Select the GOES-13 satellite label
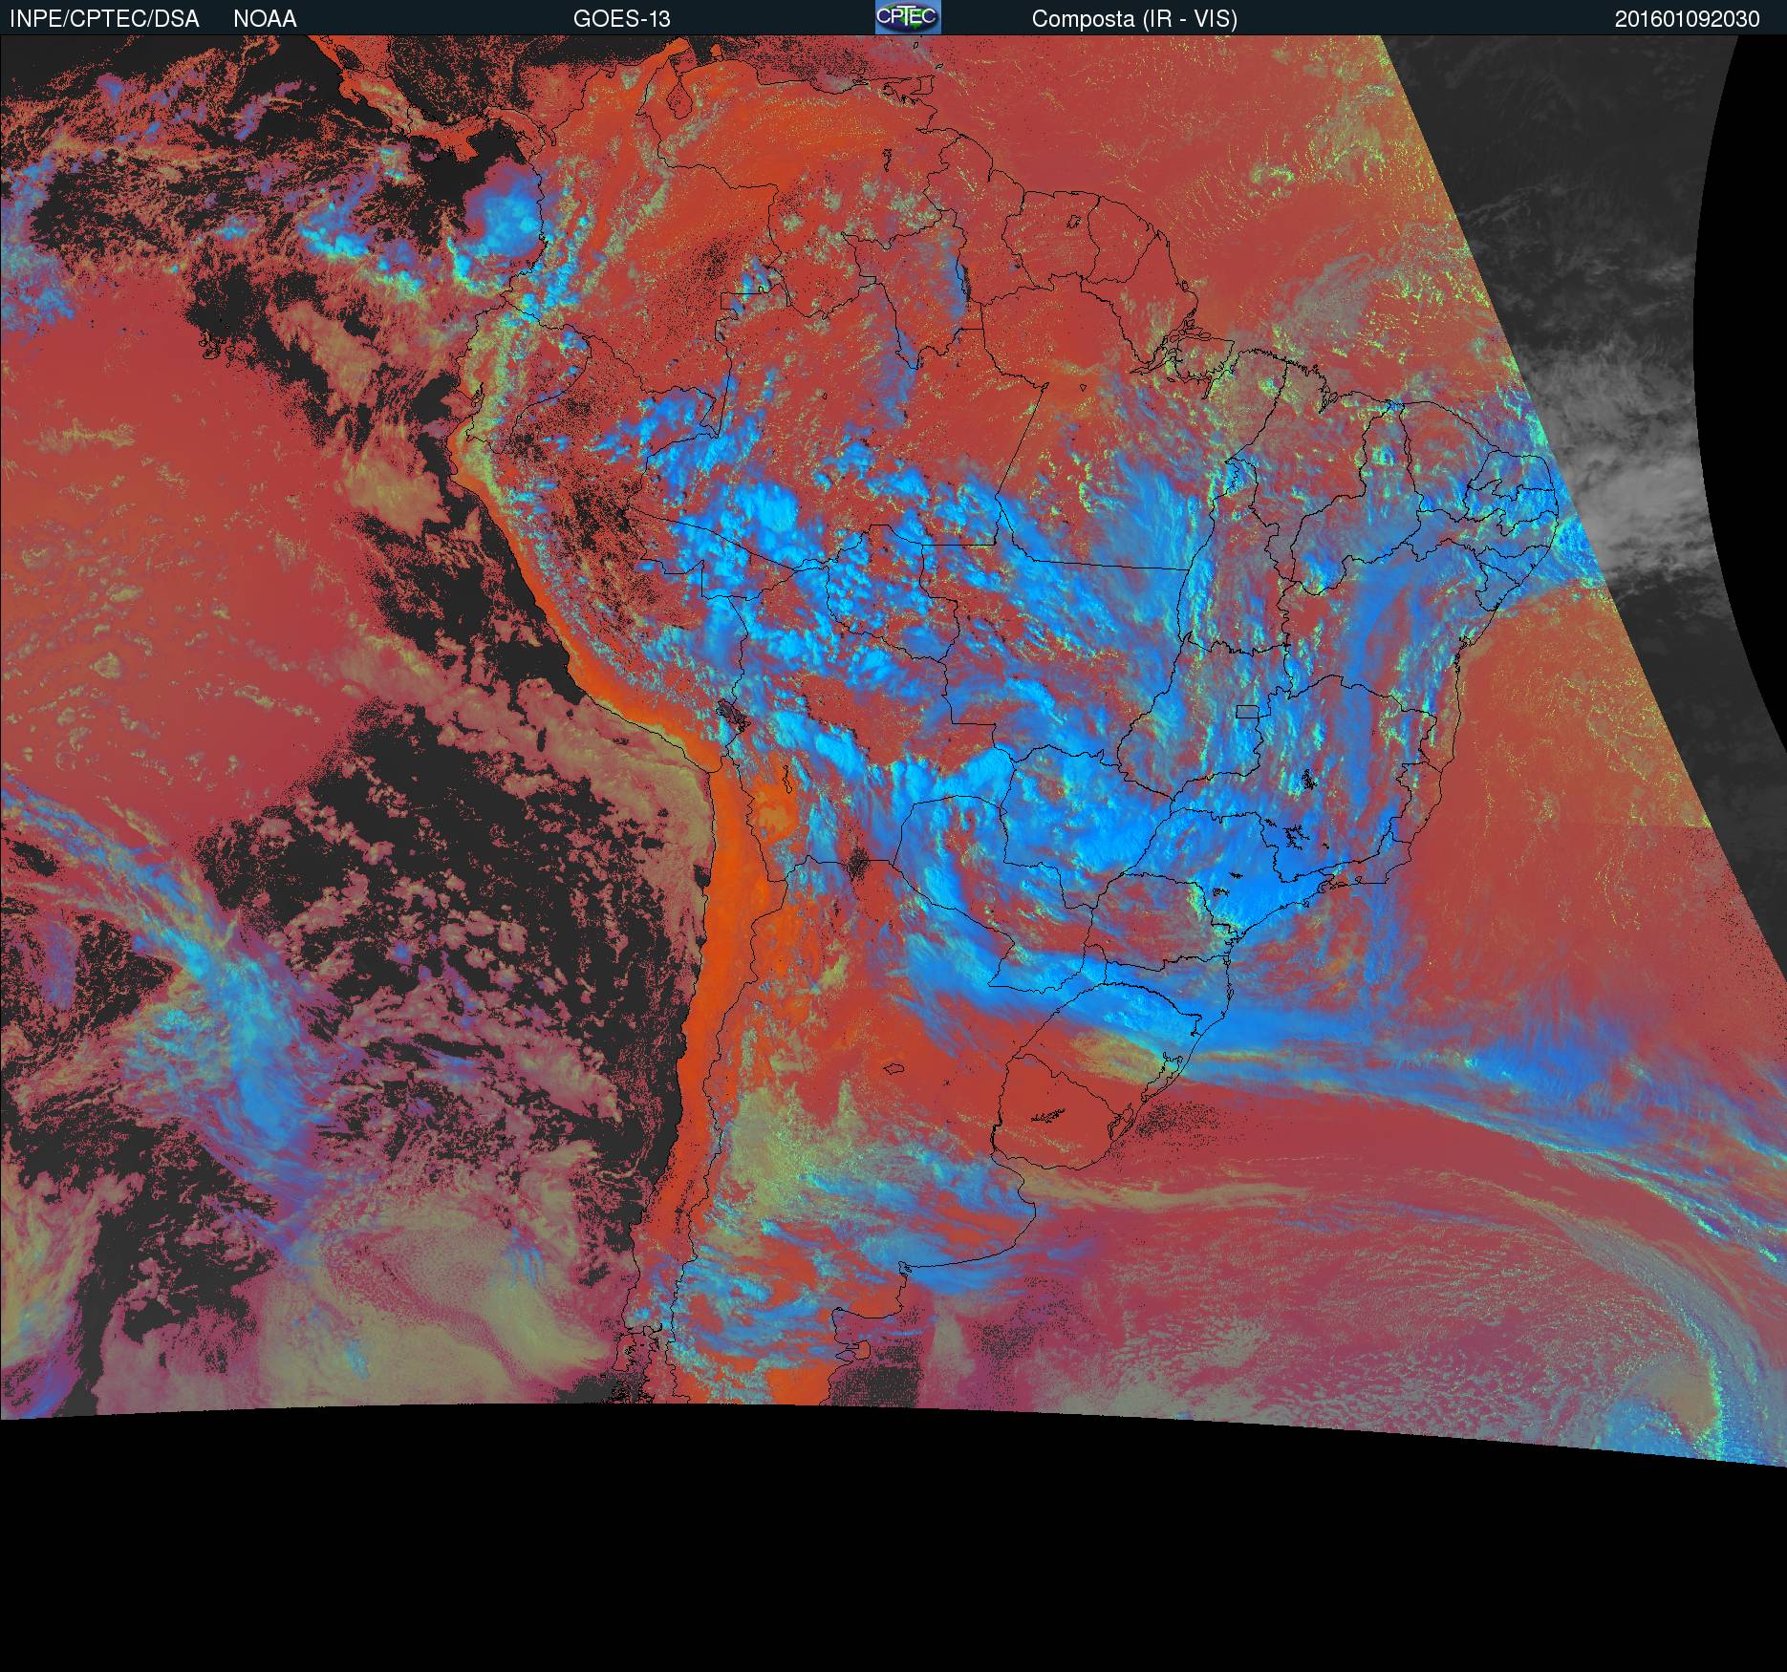1787x1672 pixels. pos(622,19)
